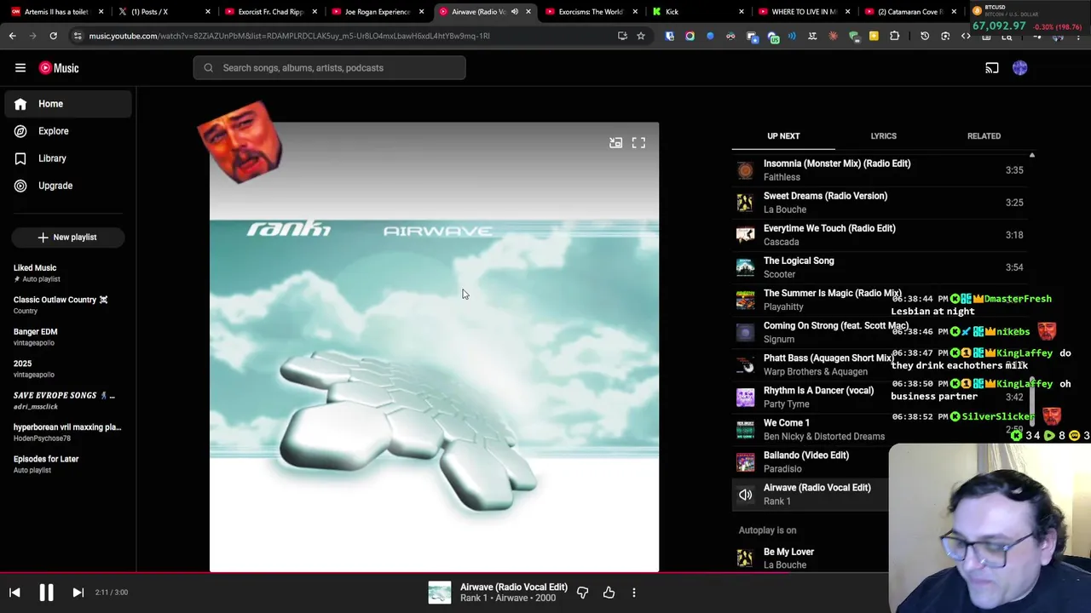Reload the browser page
This screenshot has height=613, width=1091.
tap(53, 36)
